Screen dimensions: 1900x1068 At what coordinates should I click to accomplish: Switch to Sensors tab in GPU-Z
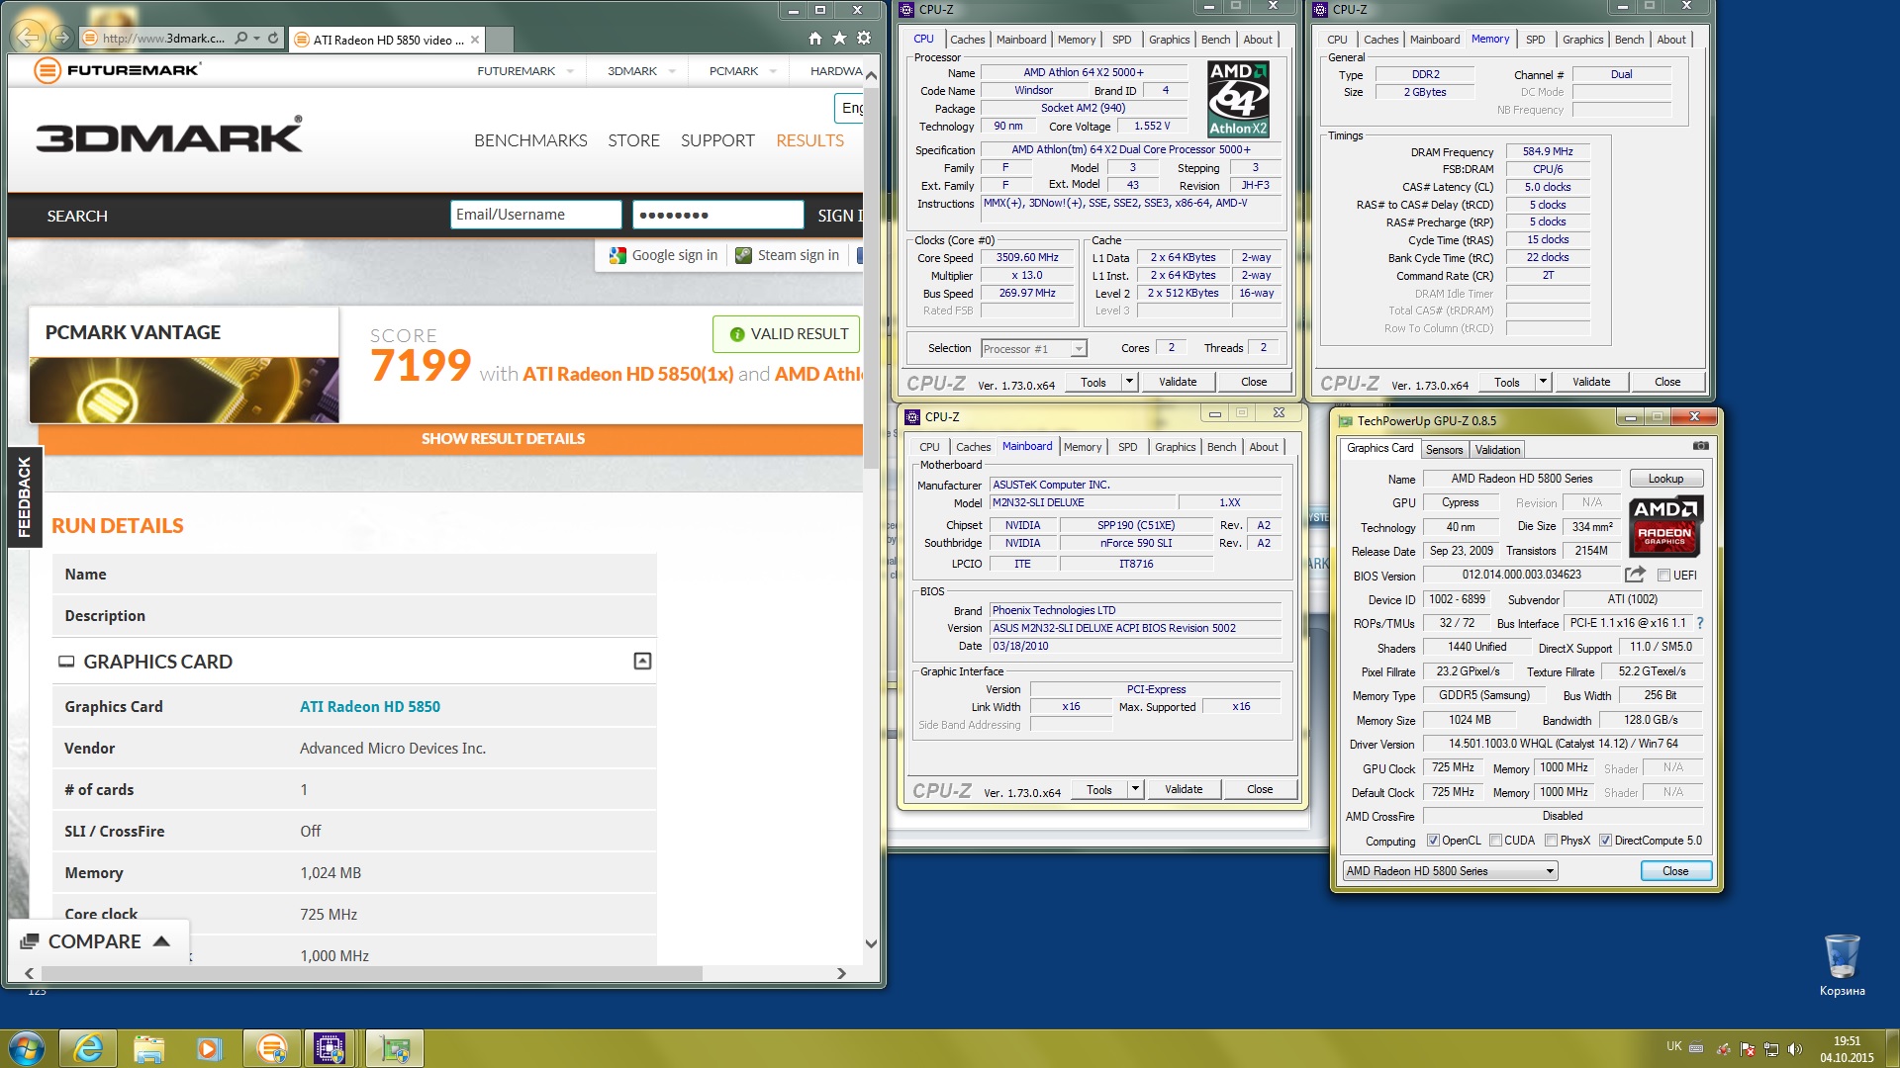point(1444,450)
